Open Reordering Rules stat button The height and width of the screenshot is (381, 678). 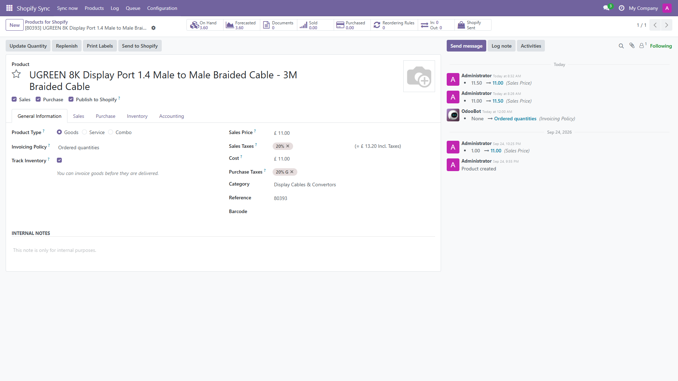point(394,25)
